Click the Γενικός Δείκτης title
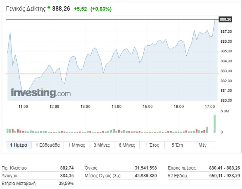This screenshot has width=242, height=189. coord(26,9)
